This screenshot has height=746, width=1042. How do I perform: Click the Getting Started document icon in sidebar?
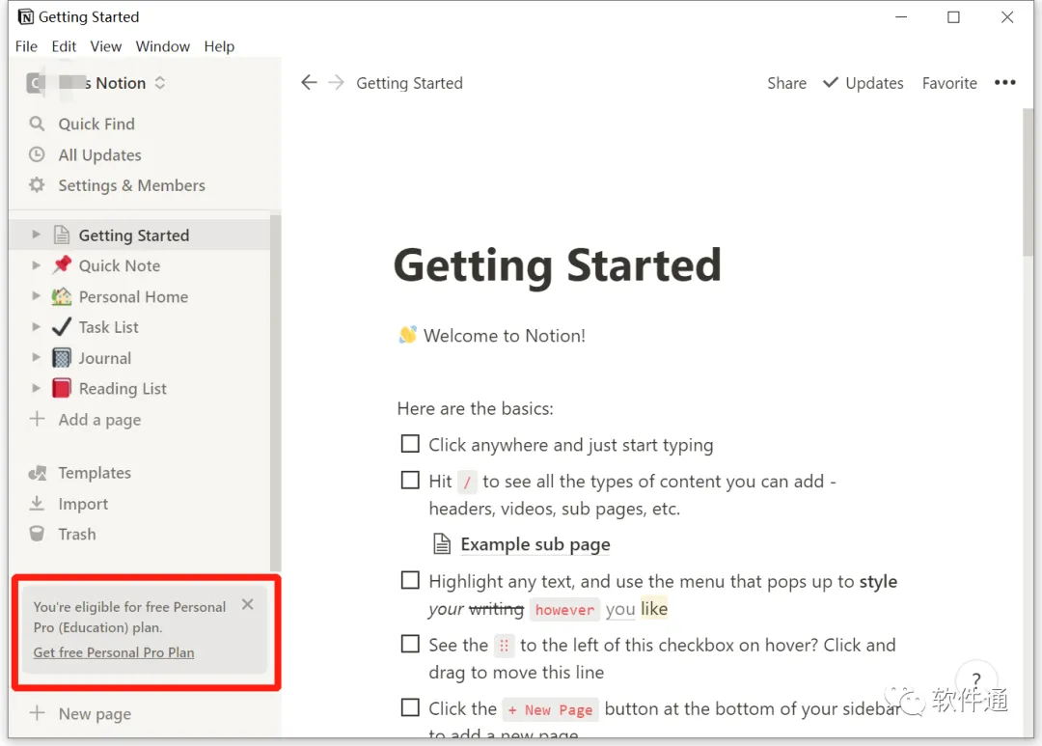pyautogui.click(x=62, y=235)
